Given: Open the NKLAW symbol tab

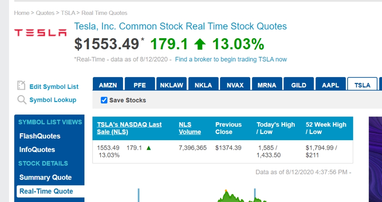Looking at the screenshot, I should pos(172,84).
